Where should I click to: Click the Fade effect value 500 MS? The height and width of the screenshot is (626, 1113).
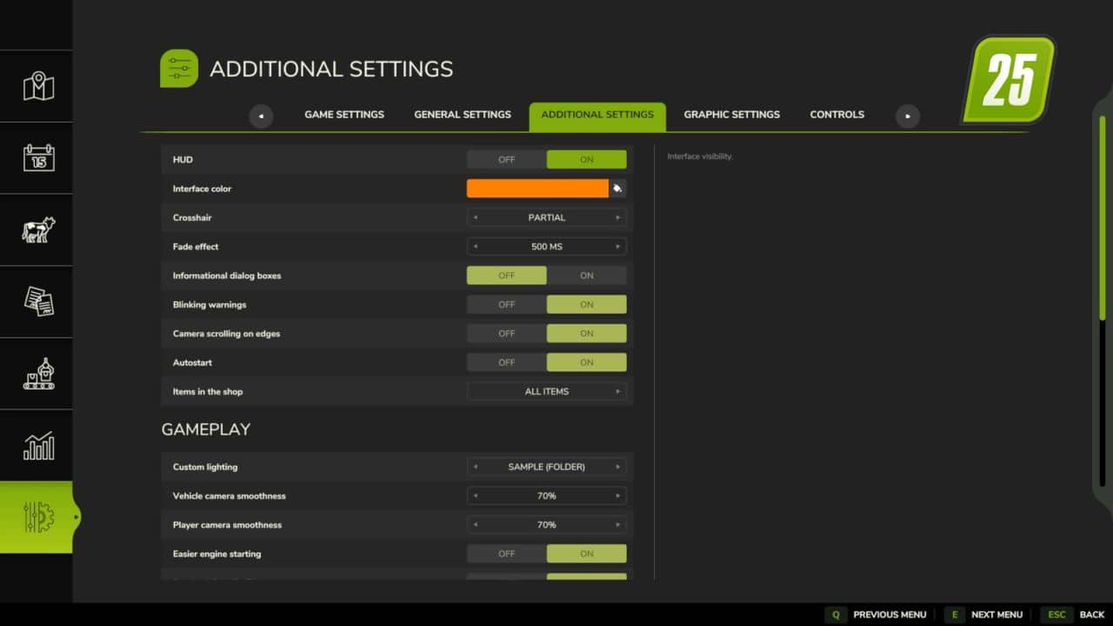click(x=547, y=247)
